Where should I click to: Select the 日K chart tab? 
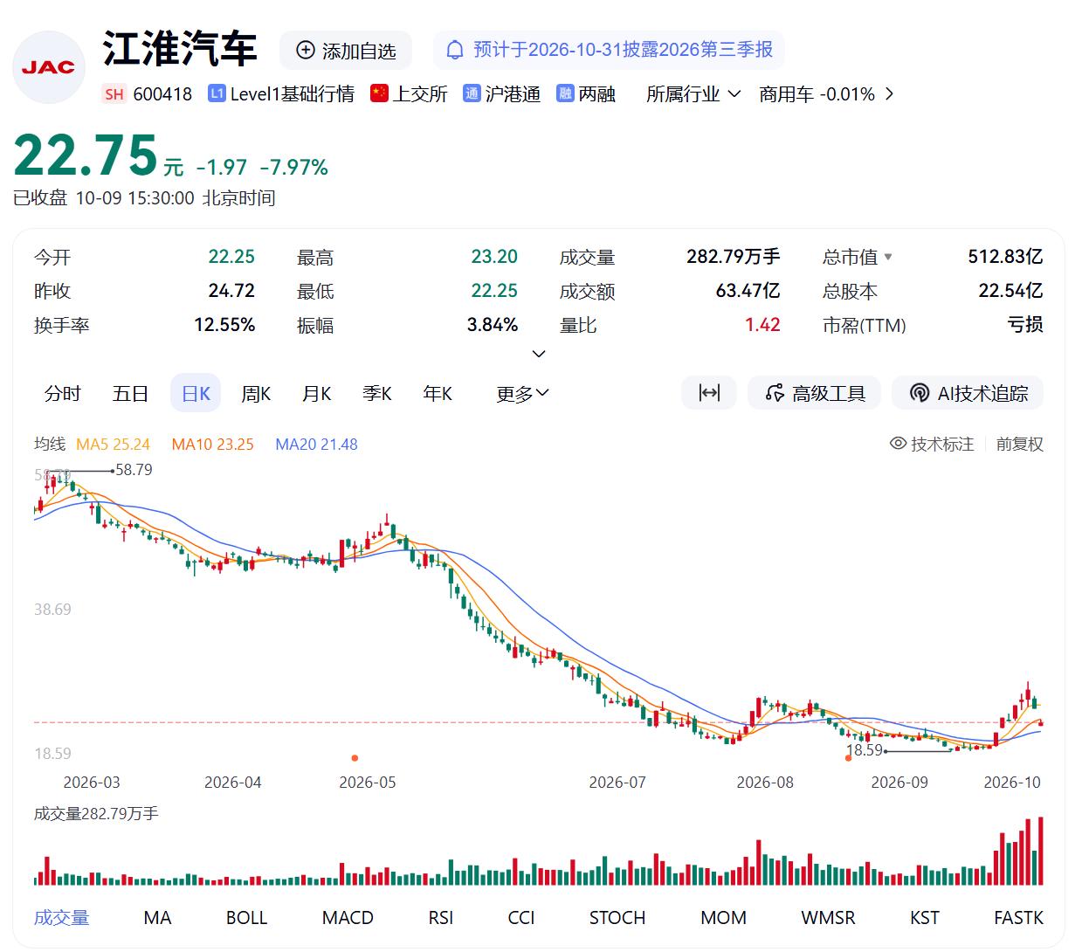click(x=196, y=394)
